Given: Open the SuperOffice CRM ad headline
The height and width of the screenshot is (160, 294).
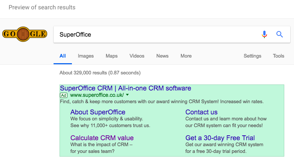Looking at the screenshot, I should coord(125,88).
